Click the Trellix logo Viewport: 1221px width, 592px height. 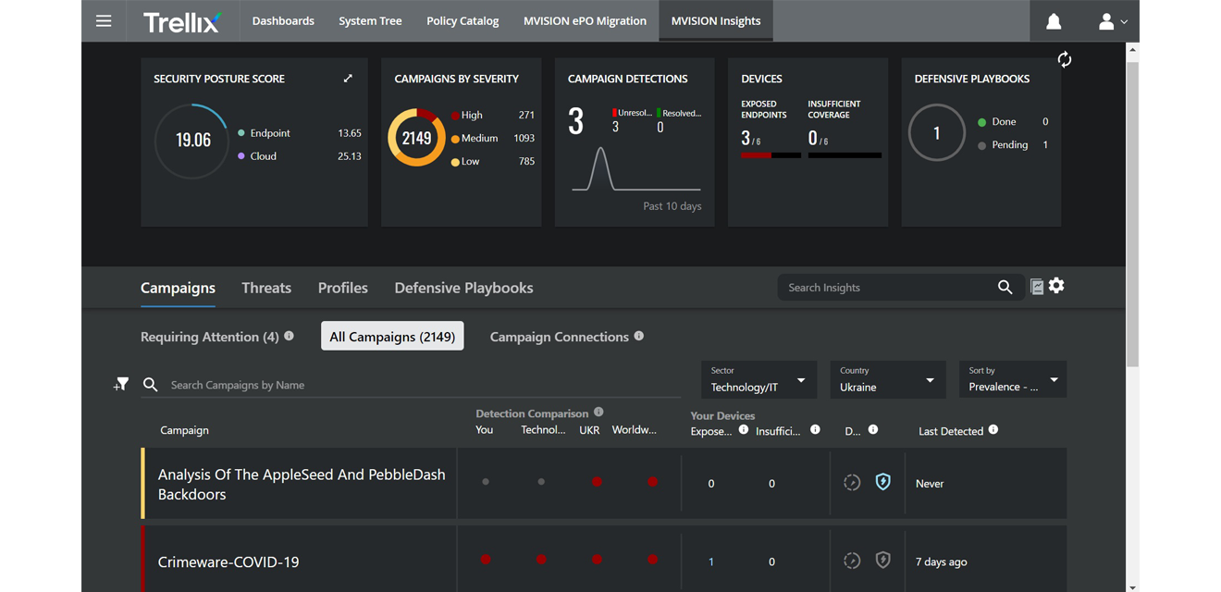pos(182,21)
